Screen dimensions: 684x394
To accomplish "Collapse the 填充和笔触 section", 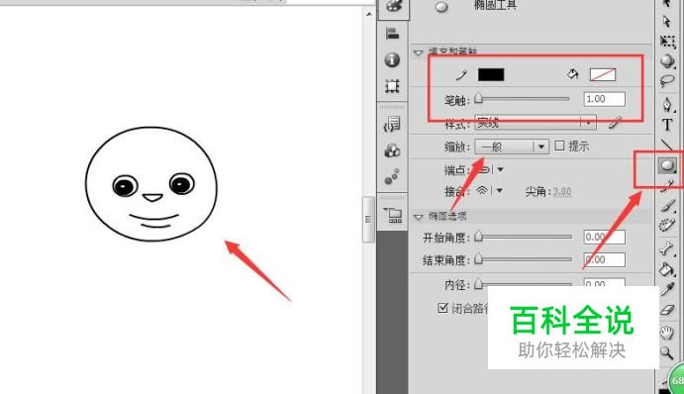I will click(x=419, y=52).
